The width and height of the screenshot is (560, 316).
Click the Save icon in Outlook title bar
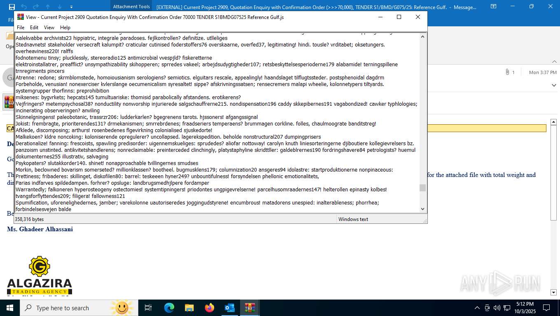pos(12,7)
